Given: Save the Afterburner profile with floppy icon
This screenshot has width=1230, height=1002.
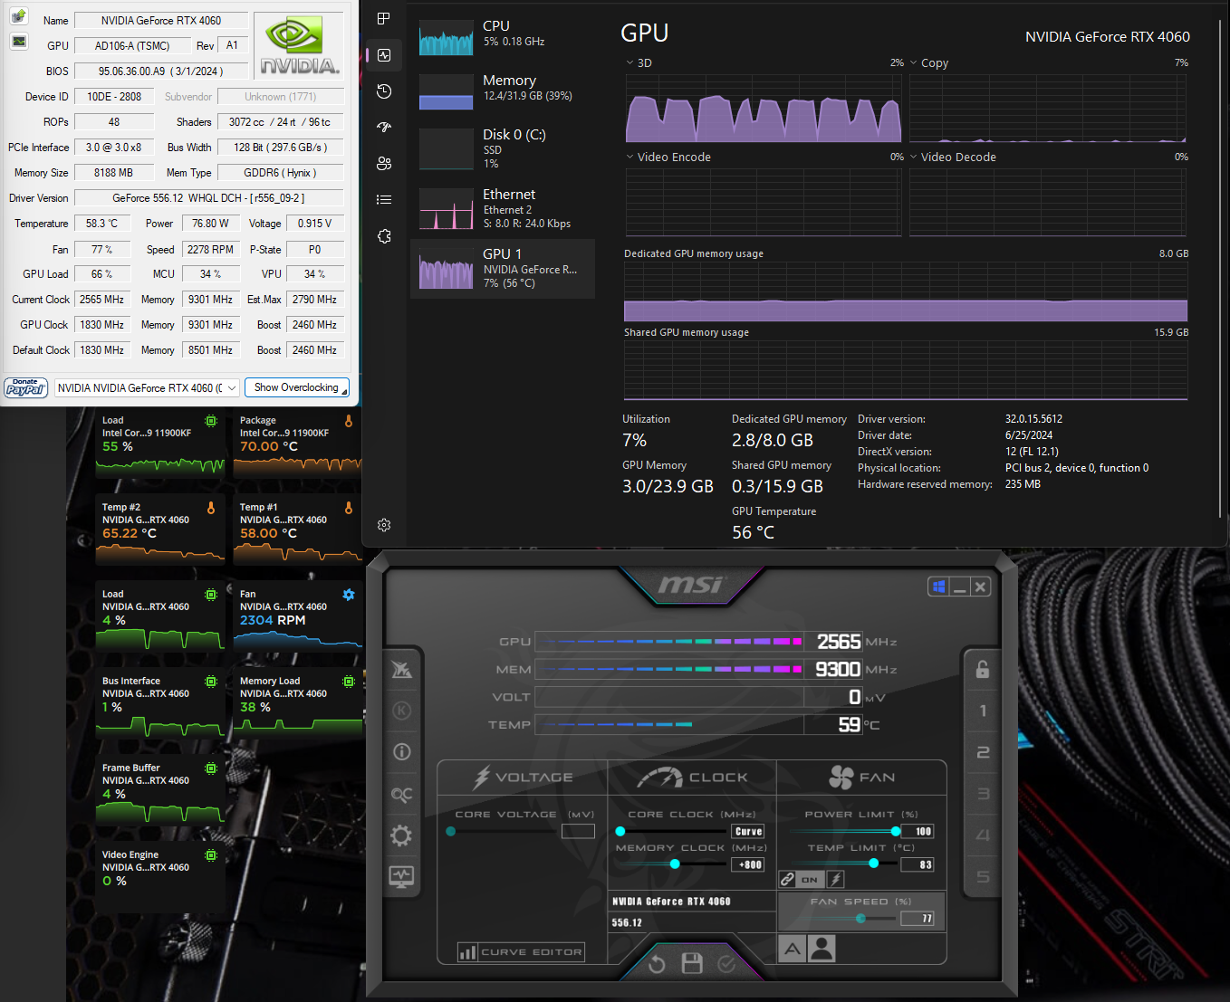Looking at the screenshot, I should [692, 963].
